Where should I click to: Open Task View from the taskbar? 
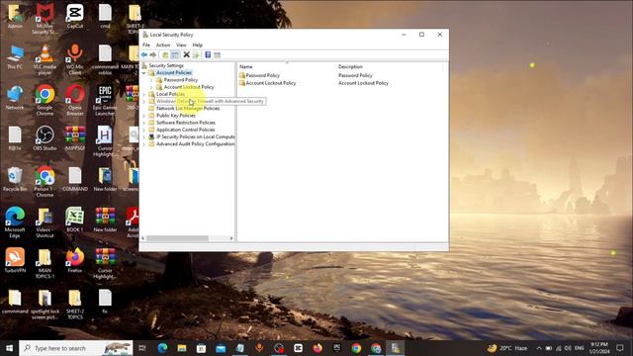(142, 348)
